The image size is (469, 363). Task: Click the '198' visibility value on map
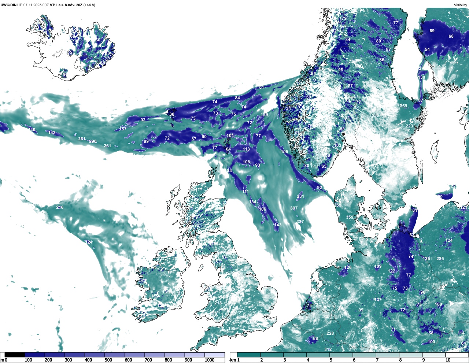tap(232, 329)
